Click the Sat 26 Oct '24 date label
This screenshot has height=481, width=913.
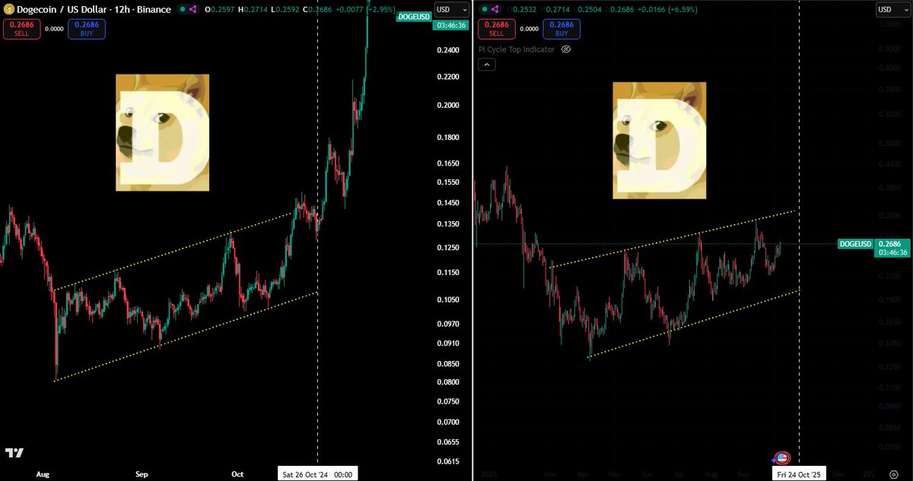pos(317,474)
